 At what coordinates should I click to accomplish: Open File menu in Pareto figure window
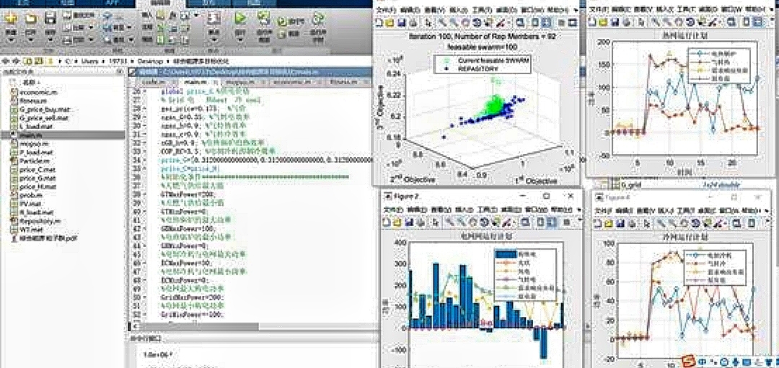[385, 10]
